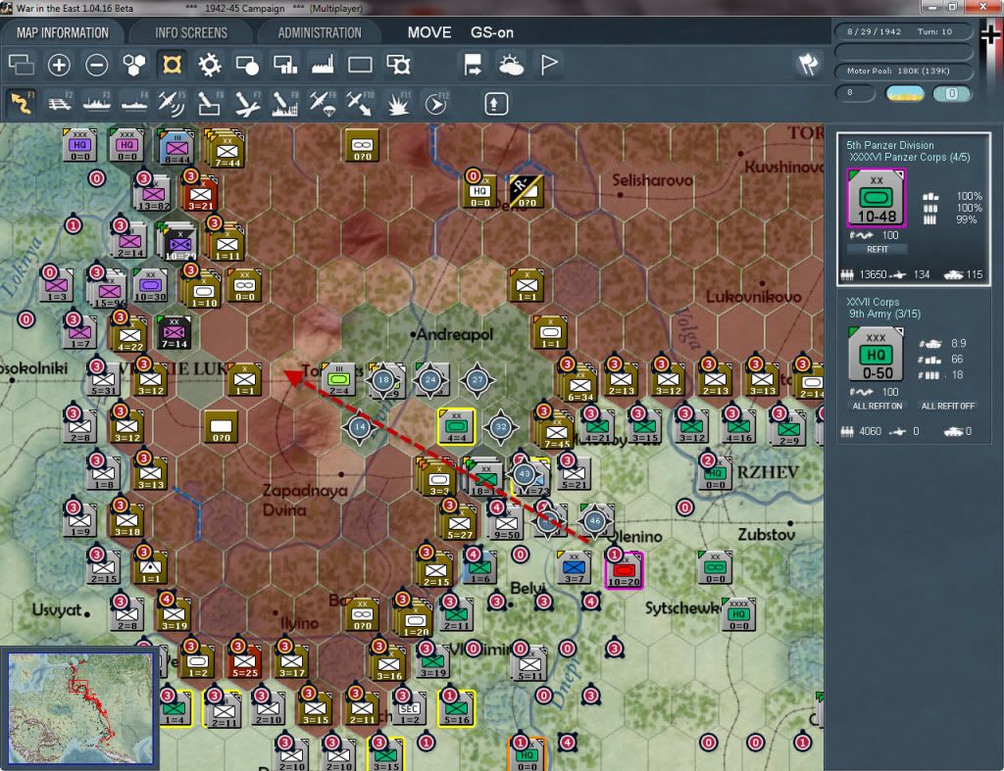The width and height of the screenshot is (1004, 771).
Task: Toggle the hex grid display
Action: point(134,65)
